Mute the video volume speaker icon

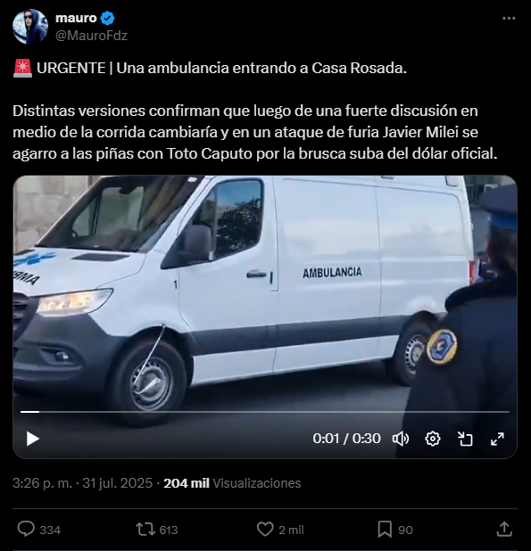[401, 439]
